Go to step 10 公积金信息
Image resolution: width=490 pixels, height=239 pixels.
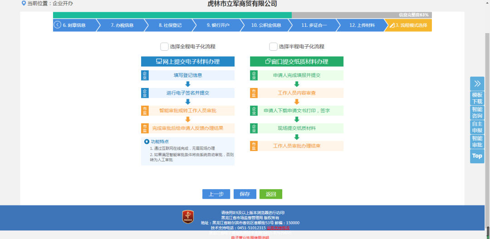(x=266, y=25)
